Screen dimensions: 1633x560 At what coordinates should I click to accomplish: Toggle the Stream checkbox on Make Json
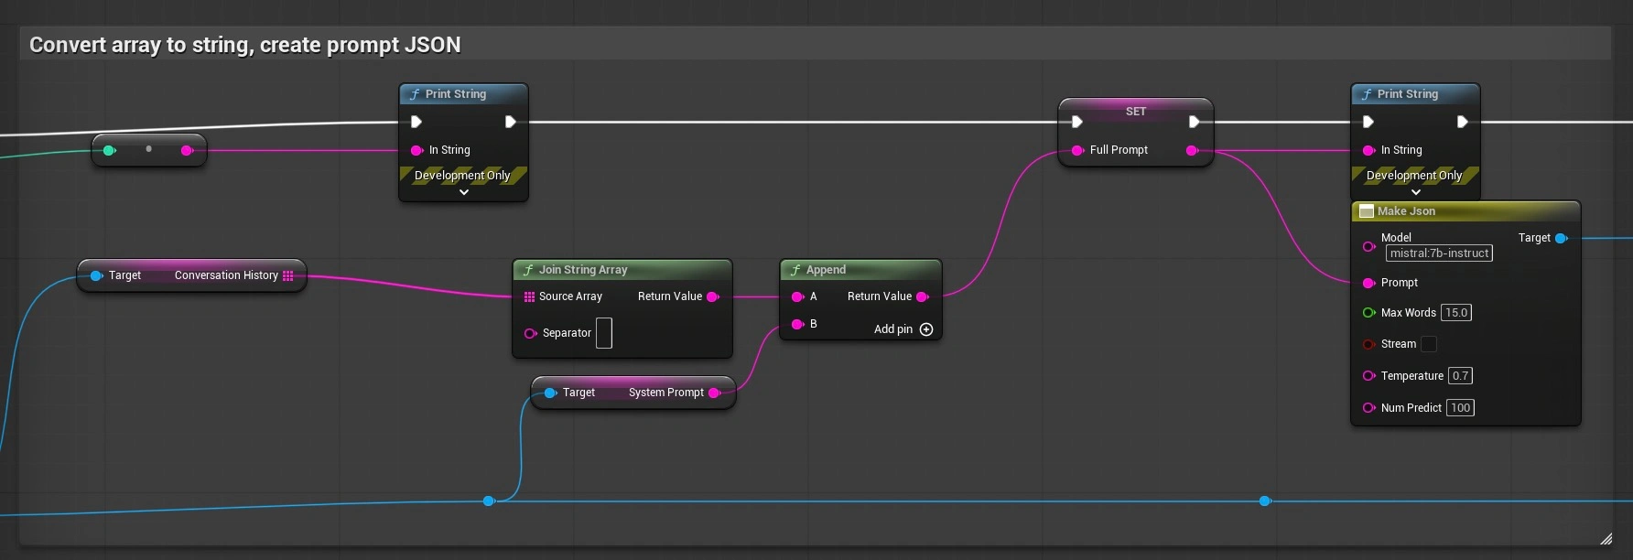click(x=1429, y=344)
